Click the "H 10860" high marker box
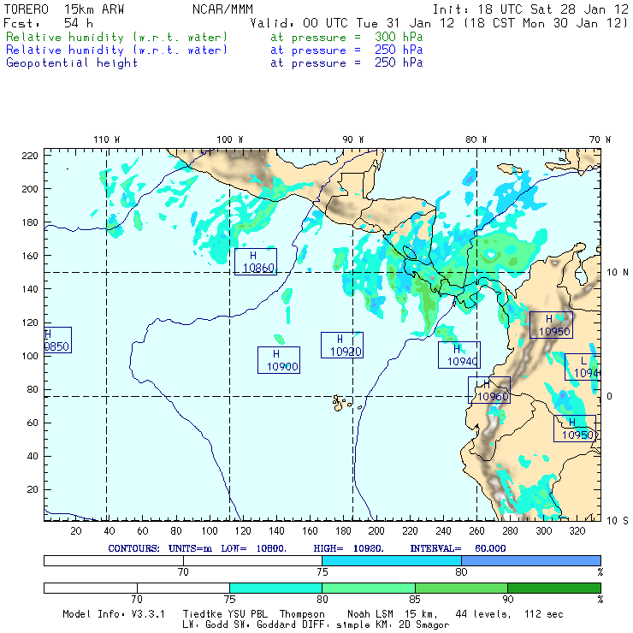 pyautogui.click(x=256, y=262)
